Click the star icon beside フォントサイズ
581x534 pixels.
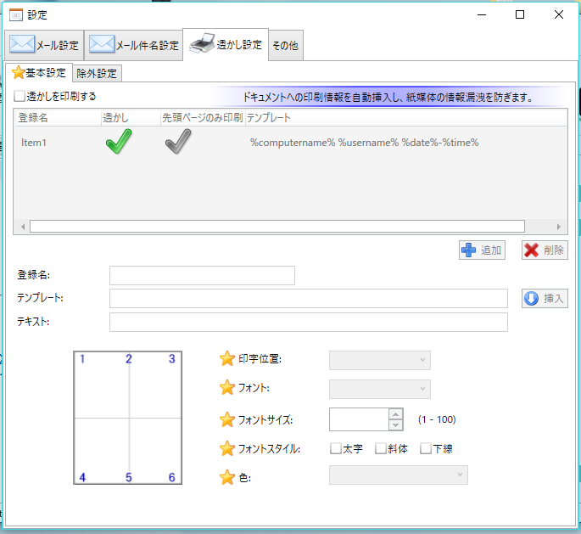click(x=227, y=419)
